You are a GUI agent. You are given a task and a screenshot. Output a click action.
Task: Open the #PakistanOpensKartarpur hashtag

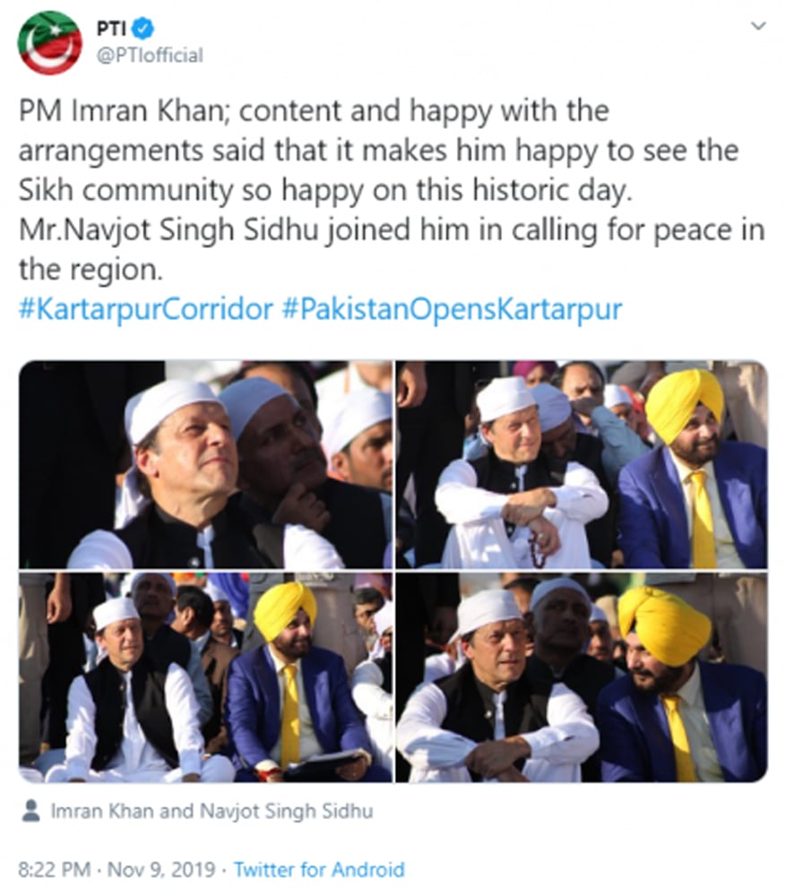(452, 309)
